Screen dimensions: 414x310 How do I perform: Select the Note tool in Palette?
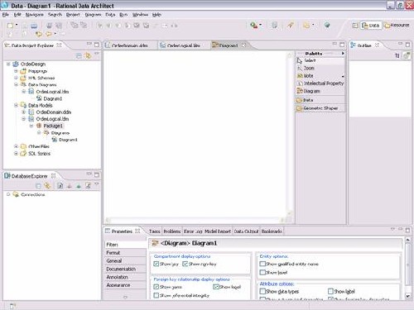[x=320, y=76]
